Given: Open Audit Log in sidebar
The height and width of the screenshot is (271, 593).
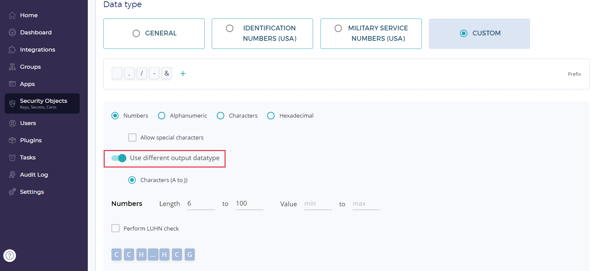Looking at the screenshot, I should [34, 175].
